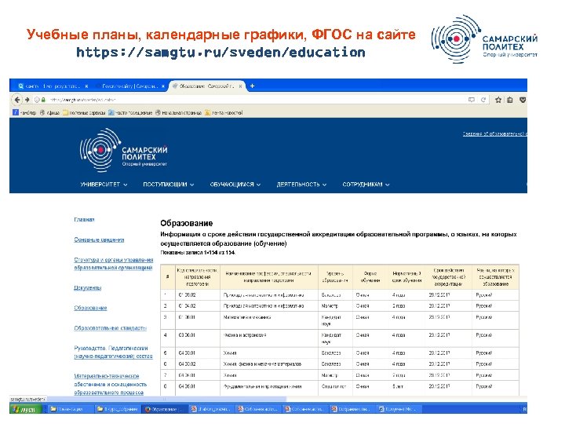Click the '#' table column header
Viewport: 565px width, 424px height.
coord(168,277)
